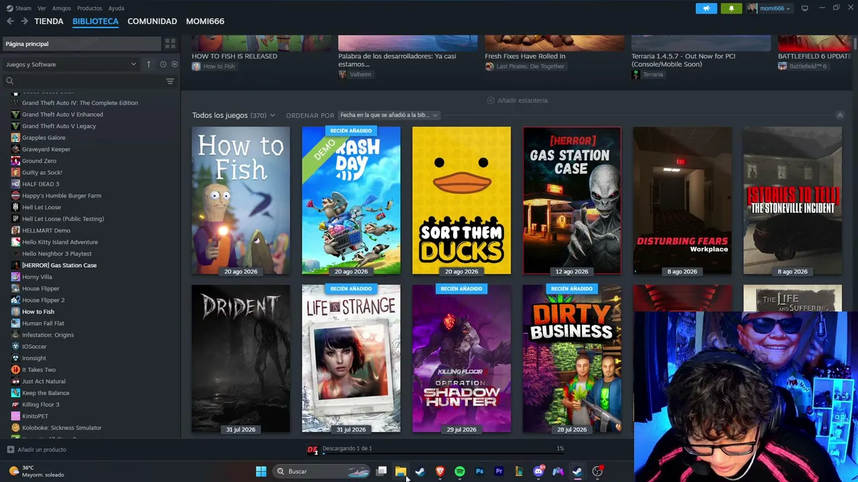Select Hell Let Loose (Public Testing) in sidebar
Viewport: 858px width, 482px height.
click(x=63, y=219)
